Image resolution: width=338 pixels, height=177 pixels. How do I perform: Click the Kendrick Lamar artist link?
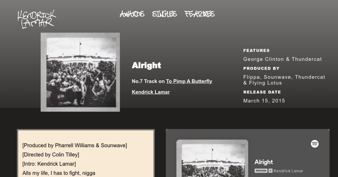[x=151, y=92]
